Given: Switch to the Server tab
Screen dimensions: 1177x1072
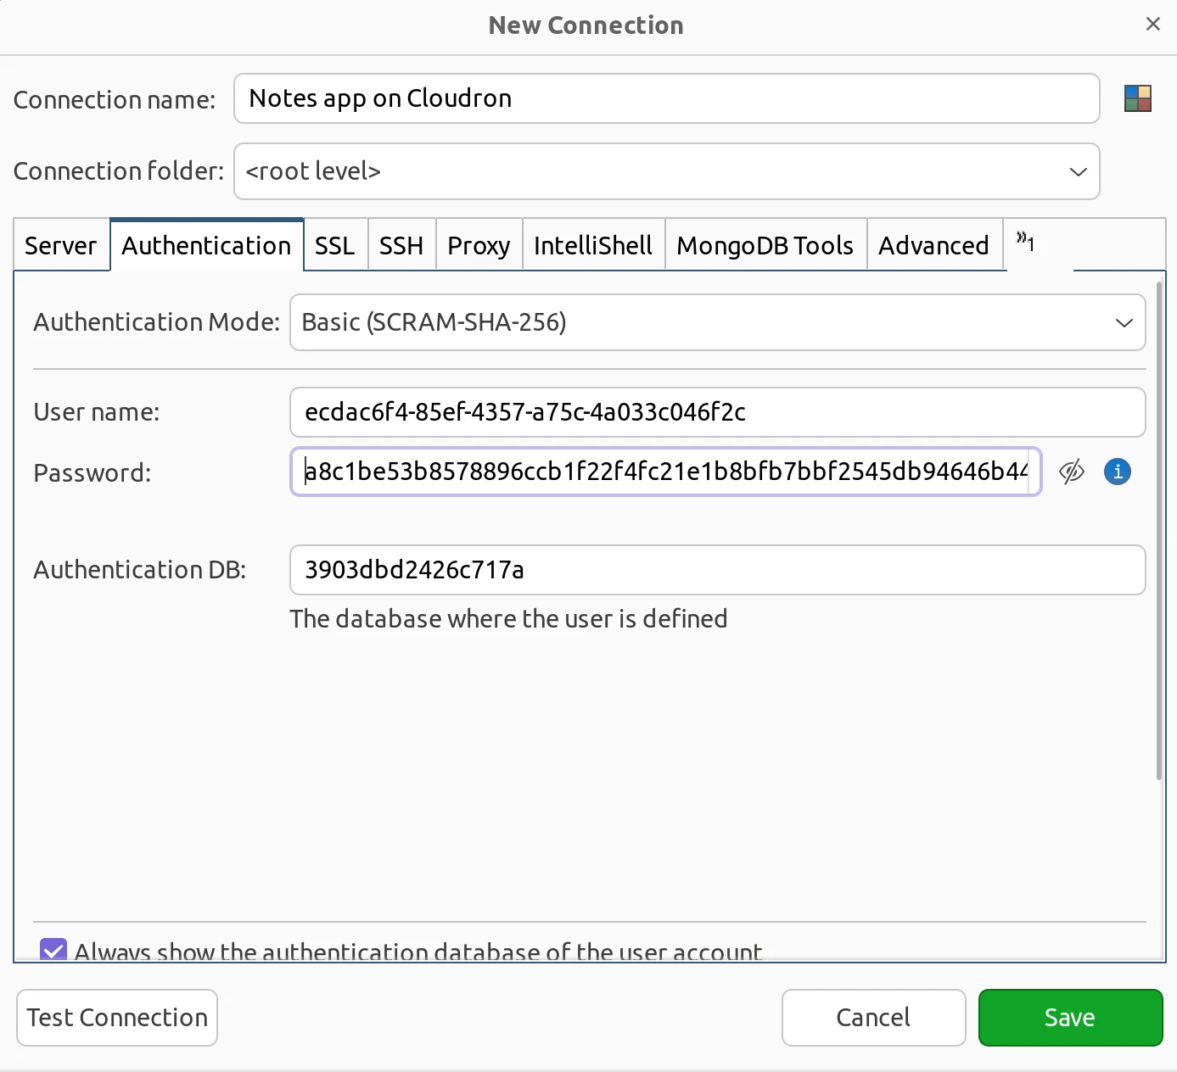Looking at the screenshot, I should (x=60, y=245).
